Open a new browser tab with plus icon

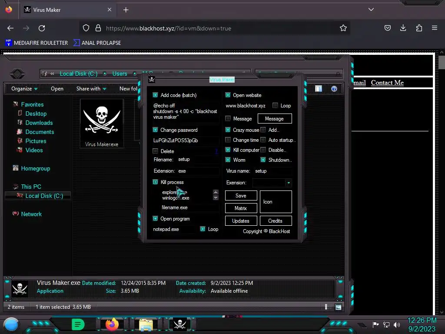126,10
